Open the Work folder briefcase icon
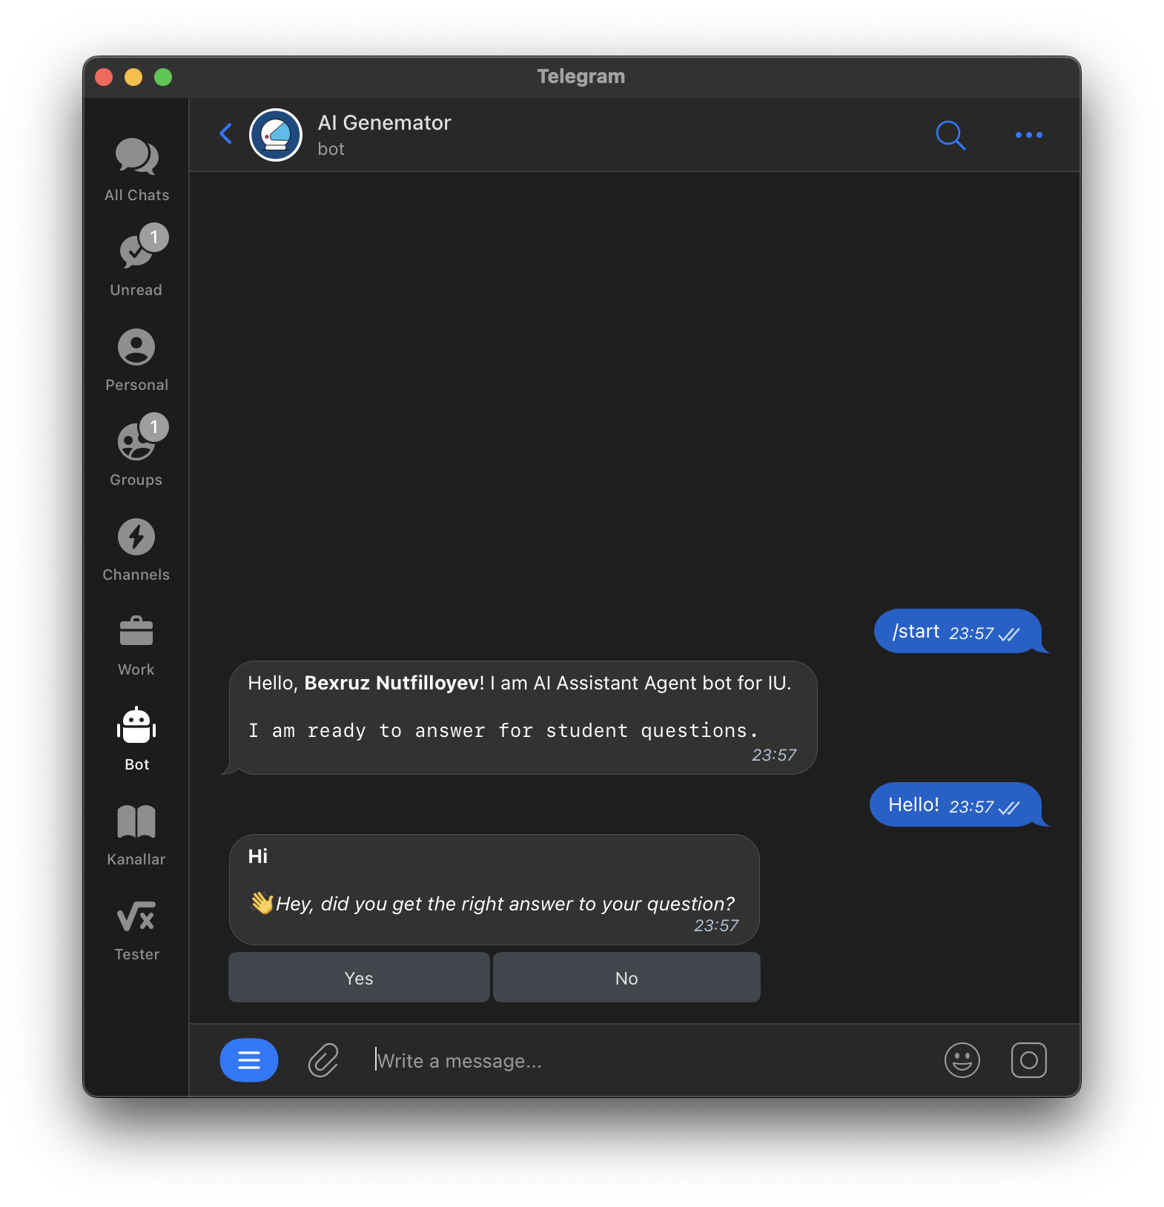This screenshot has width=1164, height=1207. pos(136,632)
